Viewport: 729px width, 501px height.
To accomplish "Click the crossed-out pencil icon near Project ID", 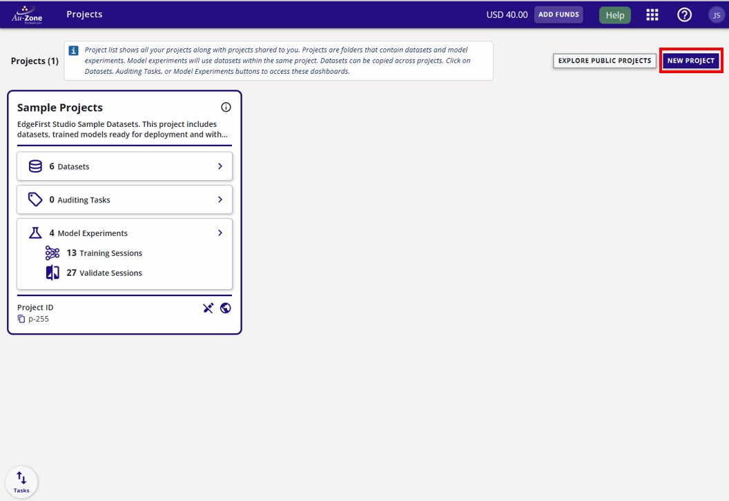I will (208, 308).
